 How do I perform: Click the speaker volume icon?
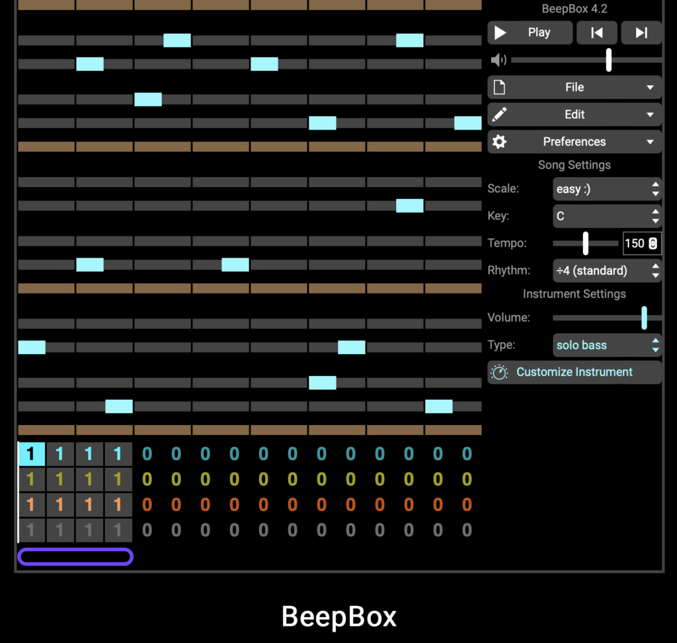[498, 61]
